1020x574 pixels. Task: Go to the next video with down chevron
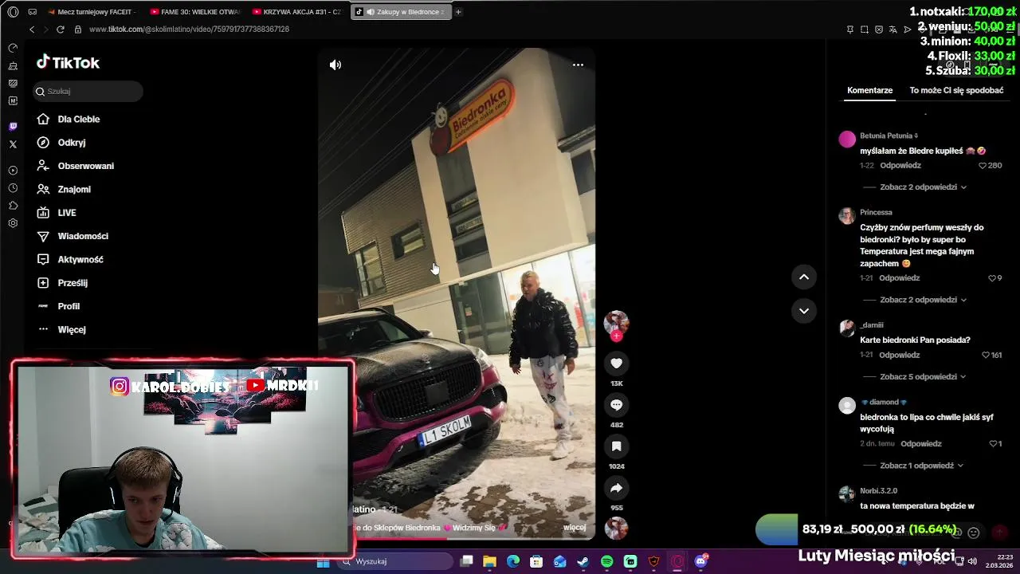coord(804,311)
